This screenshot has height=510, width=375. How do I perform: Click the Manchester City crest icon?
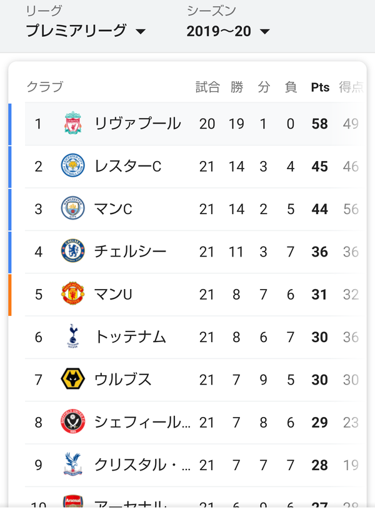tap(72, 208)
